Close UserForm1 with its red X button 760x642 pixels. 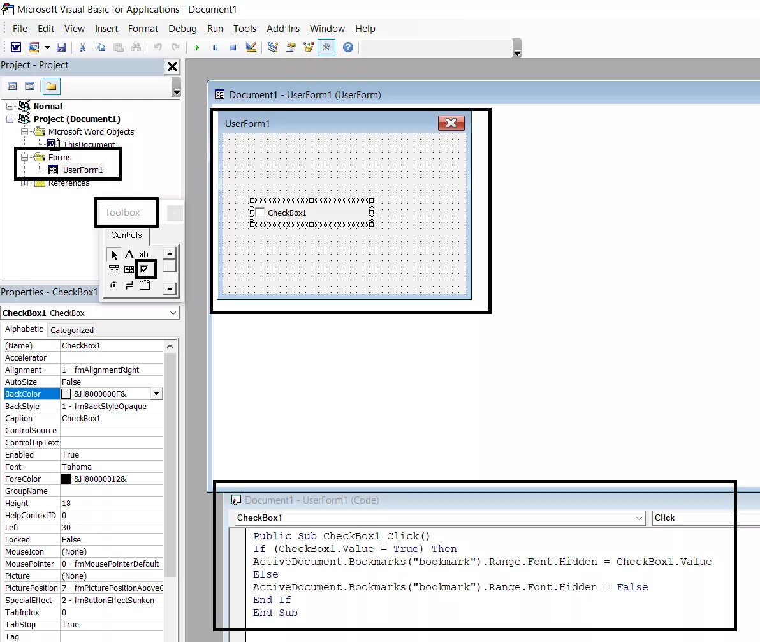[451, 123]
